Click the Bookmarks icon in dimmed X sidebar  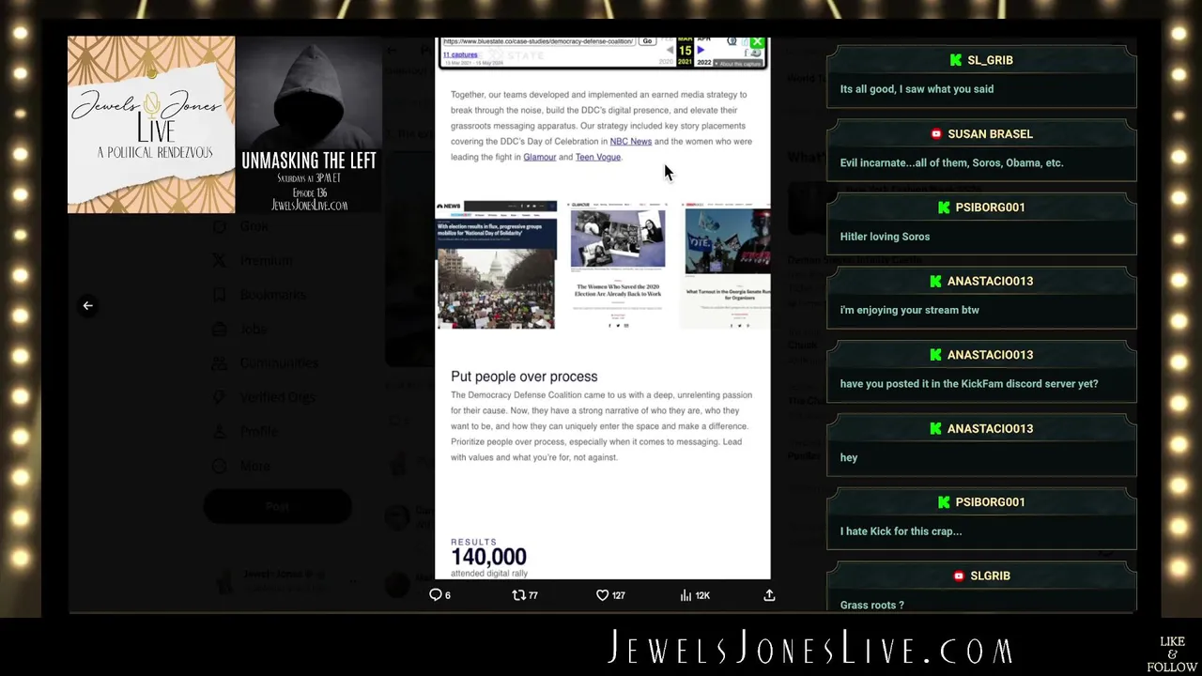point(219,295)
